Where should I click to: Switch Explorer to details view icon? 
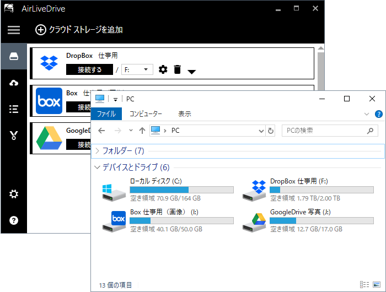(364, 285)
